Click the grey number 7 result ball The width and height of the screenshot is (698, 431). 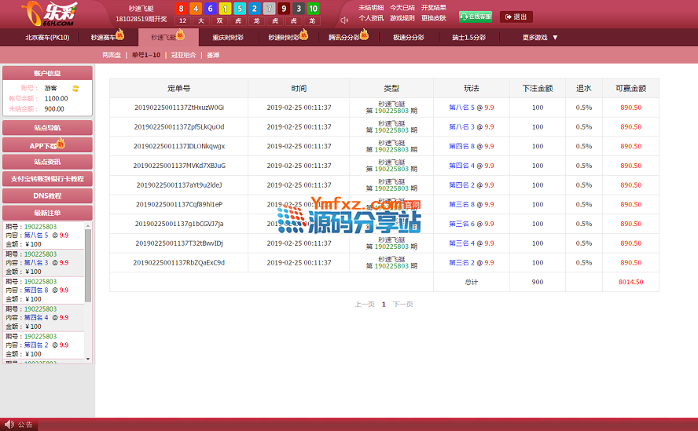(x=270, y=9)
